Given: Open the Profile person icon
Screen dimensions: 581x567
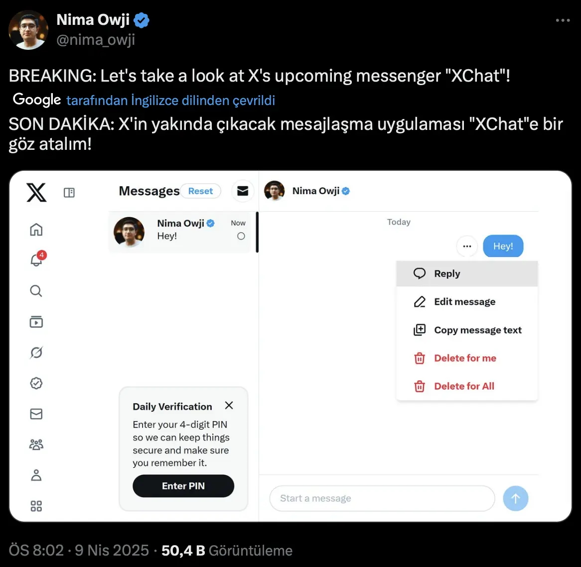Looking at the screenshot, I should click(36, 475).
